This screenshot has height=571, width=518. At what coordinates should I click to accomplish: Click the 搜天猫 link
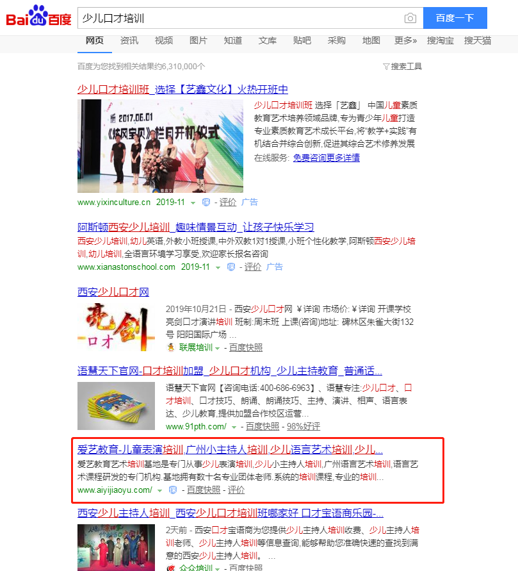(x=477, y=40)
